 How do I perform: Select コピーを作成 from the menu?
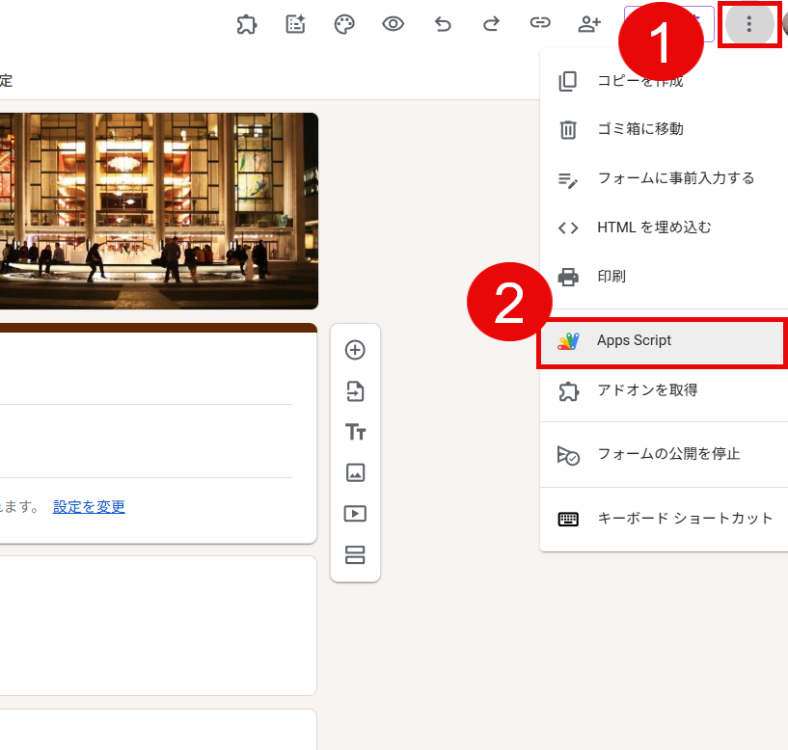pos(639,81)
